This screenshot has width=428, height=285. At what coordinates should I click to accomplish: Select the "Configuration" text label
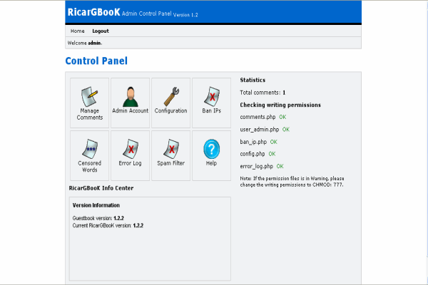(x=170, y=111)
